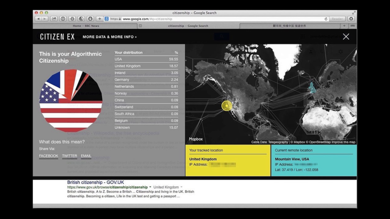Expand the United Kingdom dropdown in search result

coord(181,187)
